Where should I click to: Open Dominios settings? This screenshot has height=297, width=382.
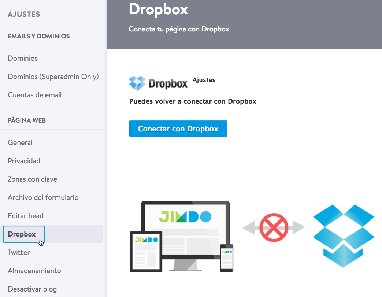click(23, 59)
